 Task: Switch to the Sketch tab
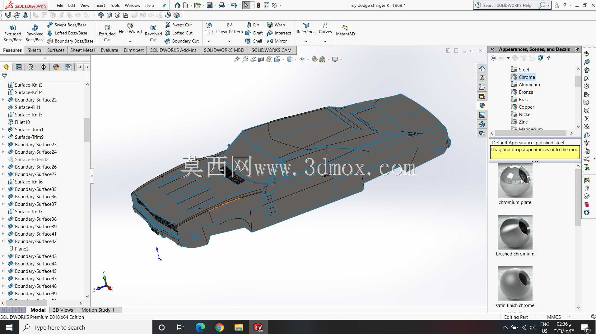pyautogui.click(x=34, y=50)
